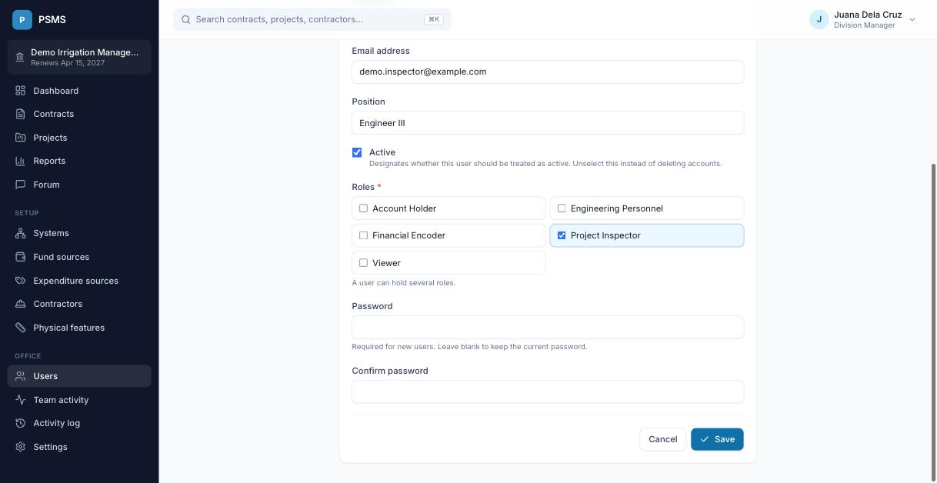This screenshot has height=483, width=937.
Task: Open the Systems setup page
Action: [x=79, y=233]
